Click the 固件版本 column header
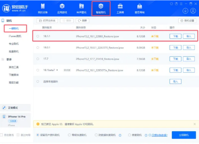This screenshot has height=144, width=199. pos(47,27)
